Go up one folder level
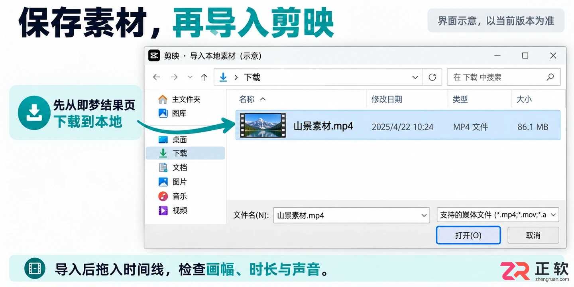The width and height of the screenshot is (574, 287). [204, 77]
